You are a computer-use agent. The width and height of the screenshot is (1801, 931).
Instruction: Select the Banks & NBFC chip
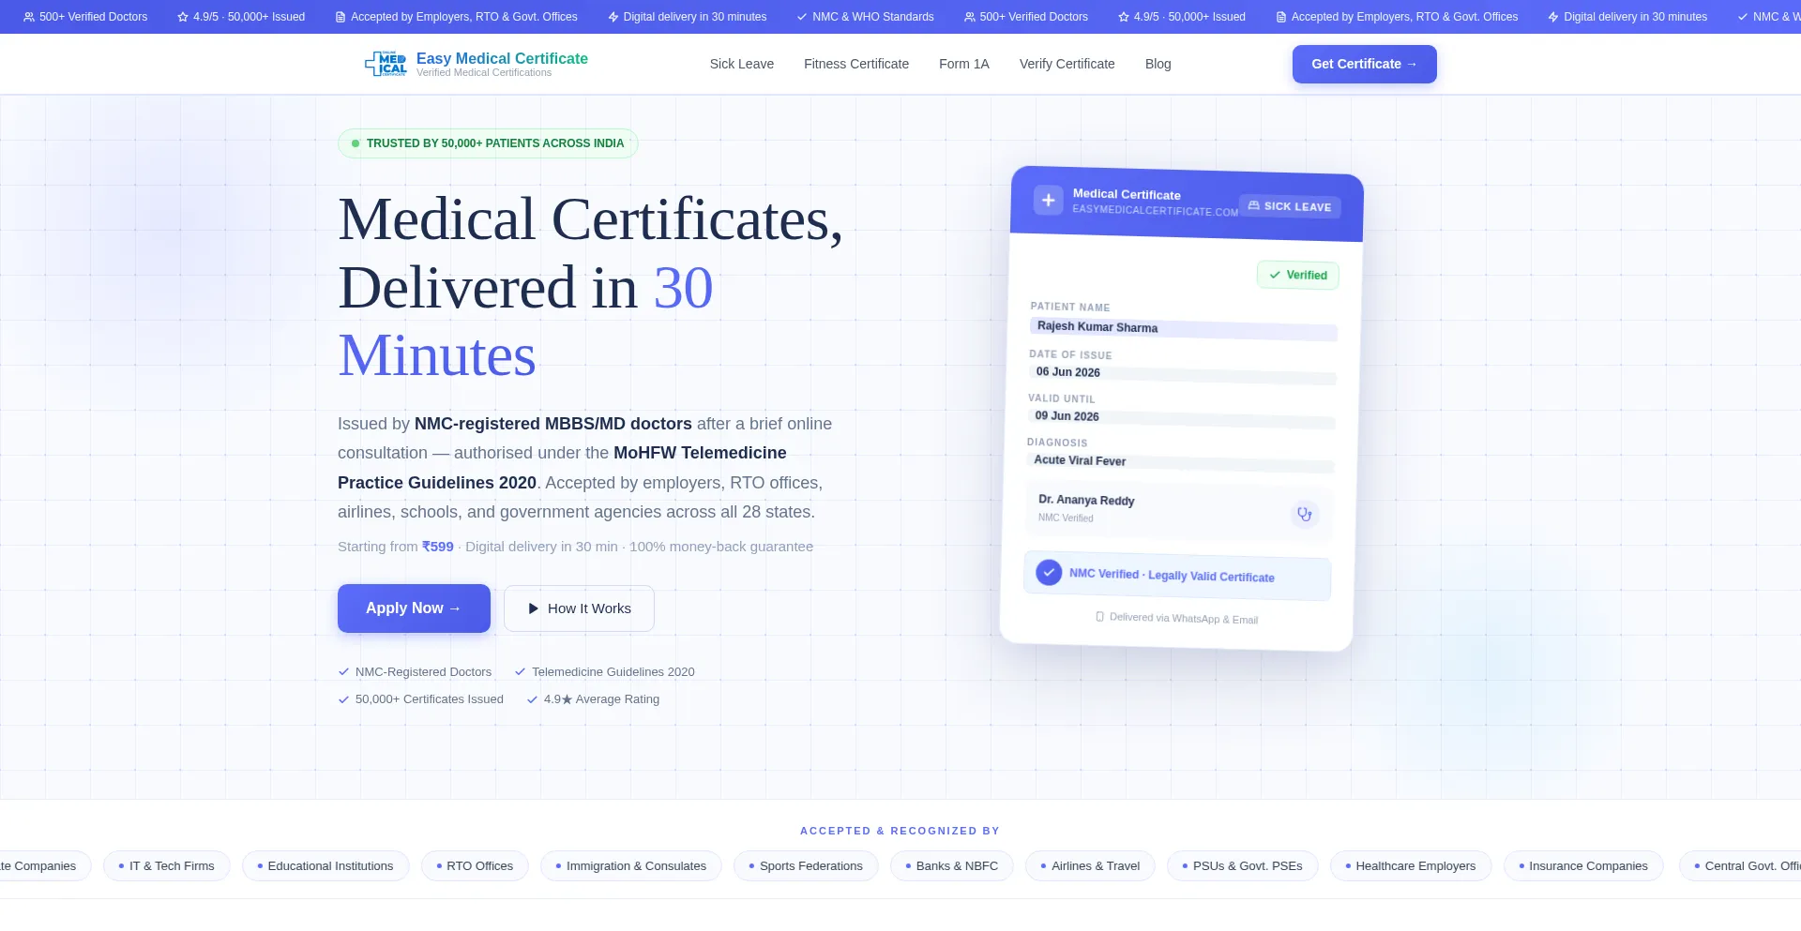click(x=952, y=865)
